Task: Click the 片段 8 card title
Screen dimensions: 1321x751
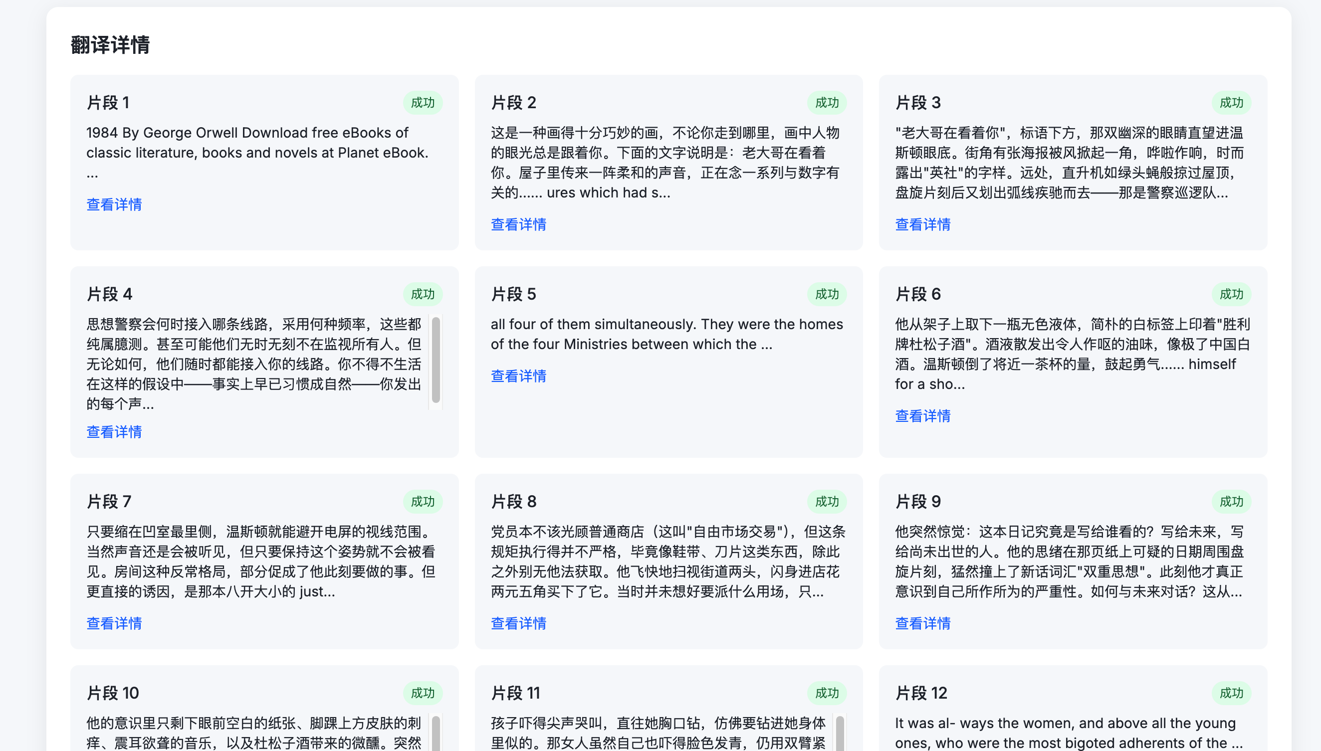Action: point(513,501)
